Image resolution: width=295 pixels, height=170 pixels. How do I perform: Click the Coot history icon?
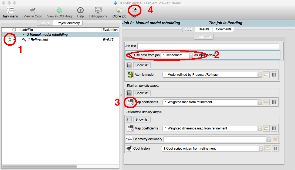(x=129, y=149)
